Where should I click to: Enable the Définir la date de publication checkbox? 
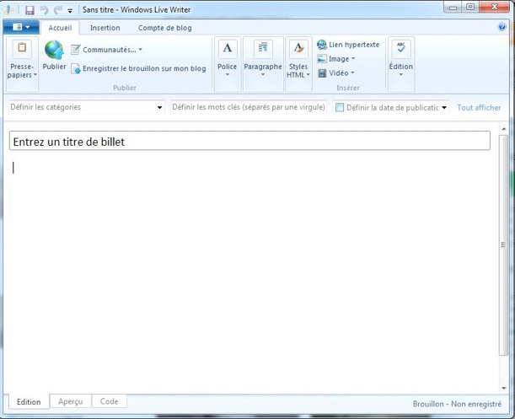tap(340, 107)
